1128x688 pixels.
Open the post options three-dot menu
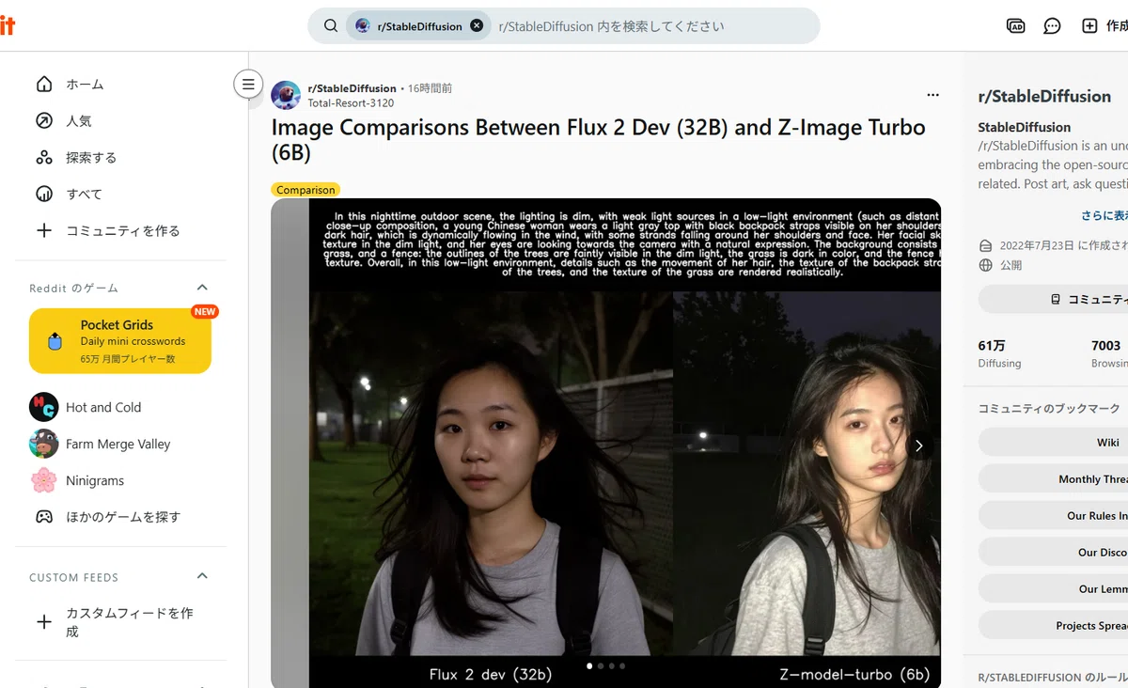coord(932,95)
